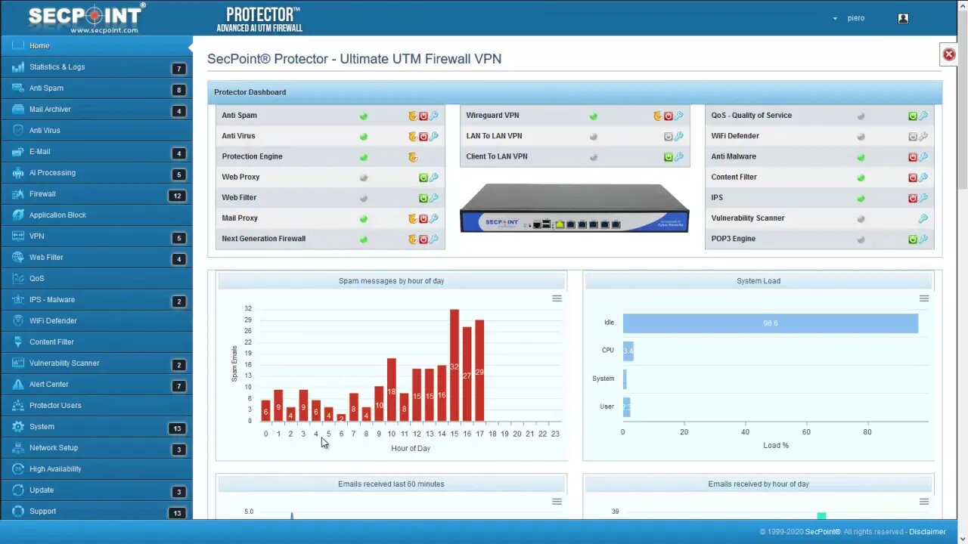The image size is (968, 544).
Task: Open Application Block sidebar item
Action: point(96,215)
